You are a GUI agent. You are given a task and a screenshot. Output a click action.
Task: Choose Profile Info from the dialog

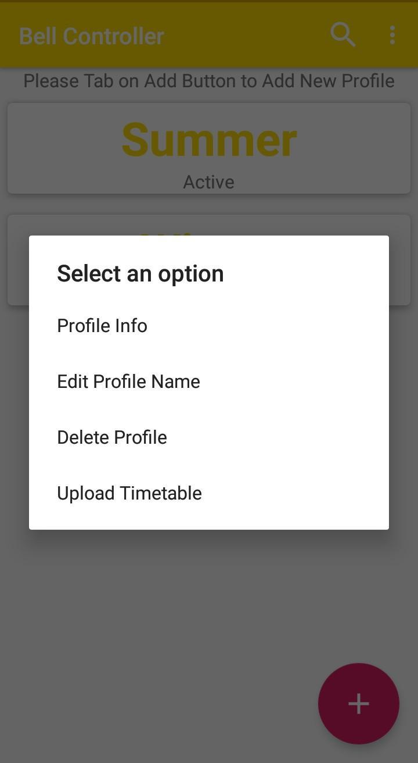102,326
